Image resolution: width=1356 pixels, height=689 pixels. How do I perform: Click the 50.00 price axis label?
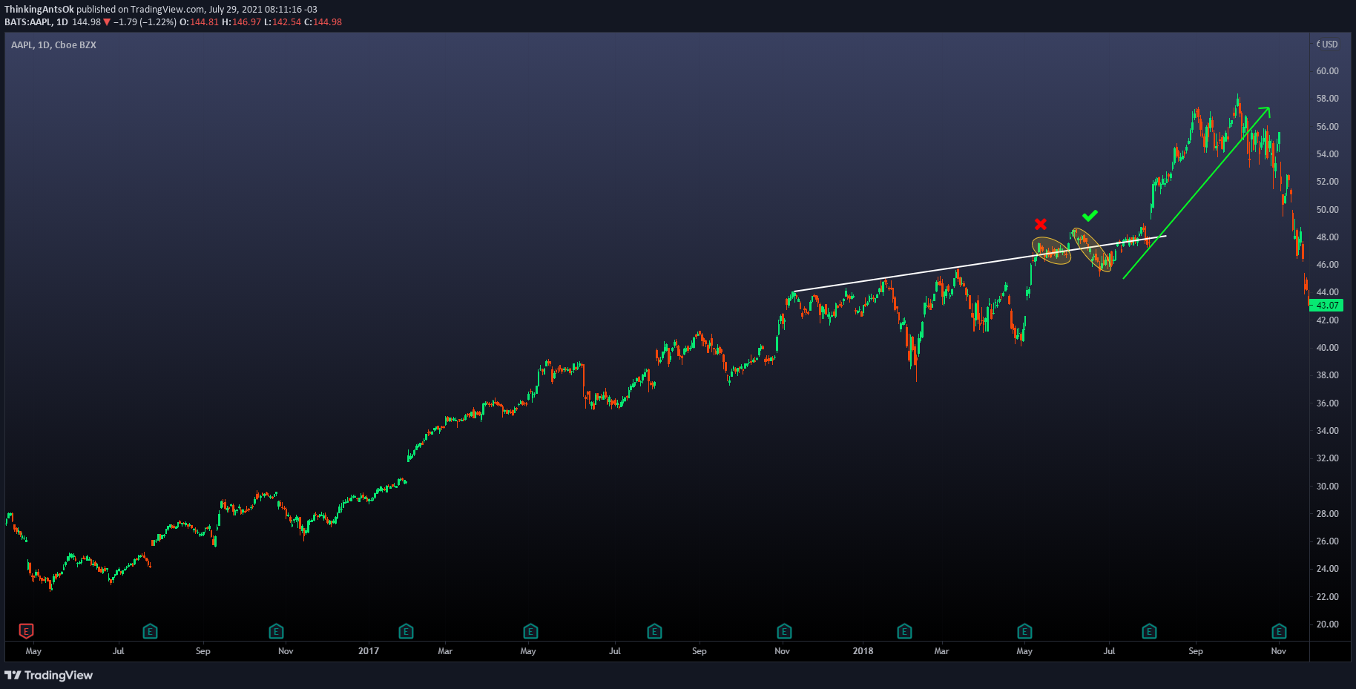(1327, 210)
